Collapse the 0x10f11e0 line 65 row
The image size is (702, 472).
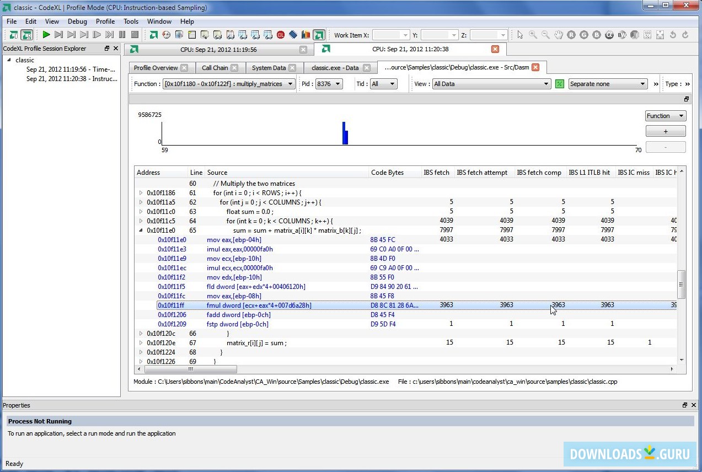click(x=141, y=230)
